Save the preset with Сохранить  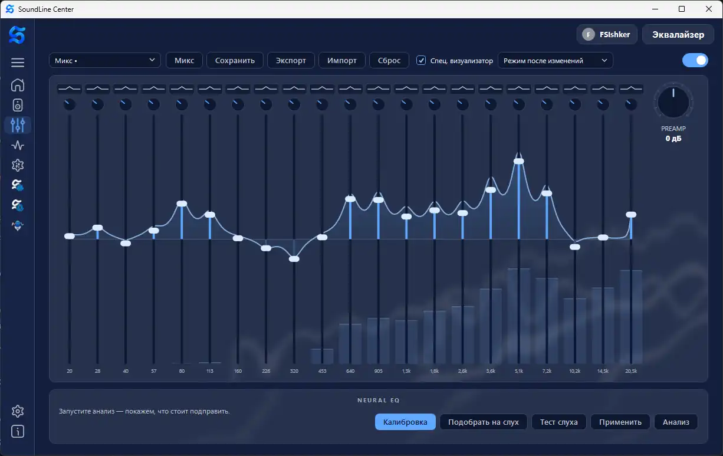tap(235, 60)
